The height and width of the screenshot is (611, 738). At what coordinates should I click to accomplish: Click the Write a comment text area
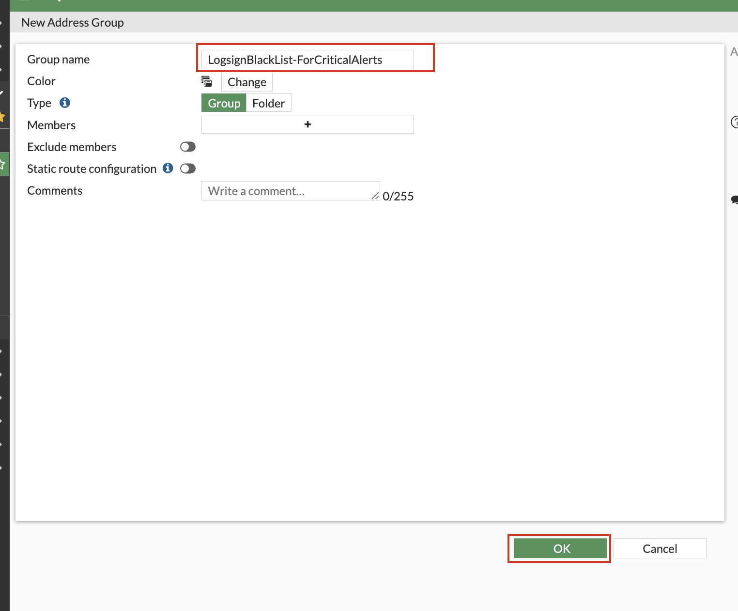pos(291,191)
